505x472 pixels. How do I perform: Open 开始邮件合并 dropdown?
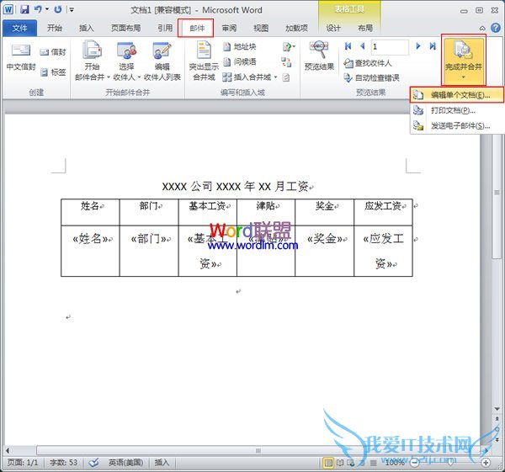[92, 61]
